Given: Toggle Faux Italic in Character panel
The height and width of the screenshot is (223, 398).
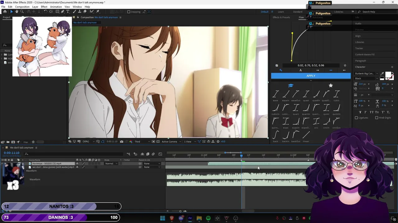Looking at the screenshot, I should coord(365,112).
